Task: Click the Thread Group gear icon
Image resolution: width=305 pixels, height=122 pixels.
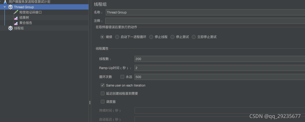Action: point(11,7)
